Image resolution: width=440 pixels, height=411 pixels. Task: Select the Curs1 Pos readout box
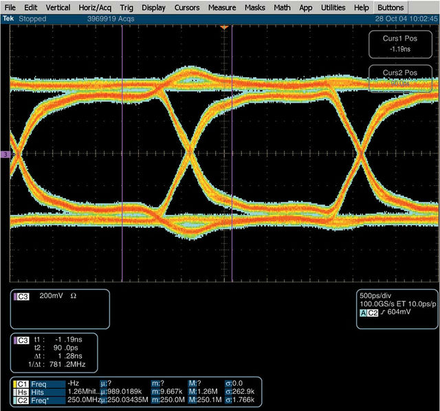(x=400, y=44)
